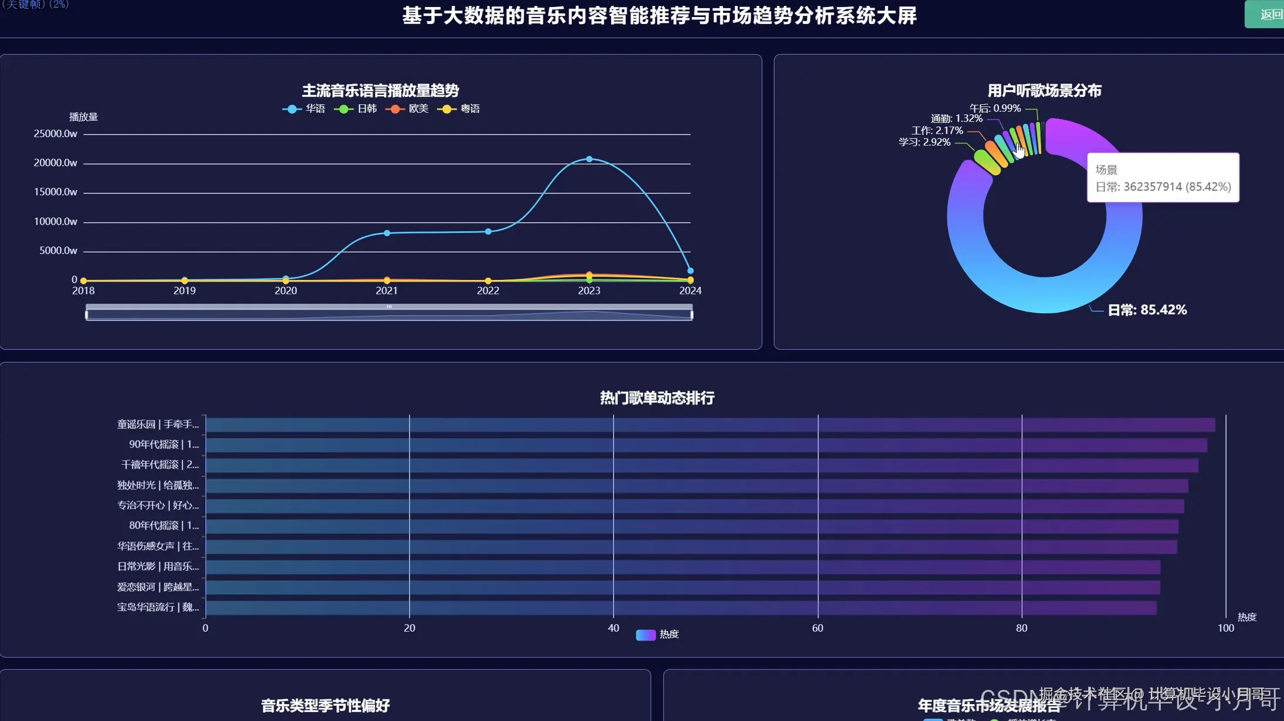Click the zoom slider's top drag grip
Viewport: 1284px width, 721px height.
pyautogui.click(x=389, y=306)
